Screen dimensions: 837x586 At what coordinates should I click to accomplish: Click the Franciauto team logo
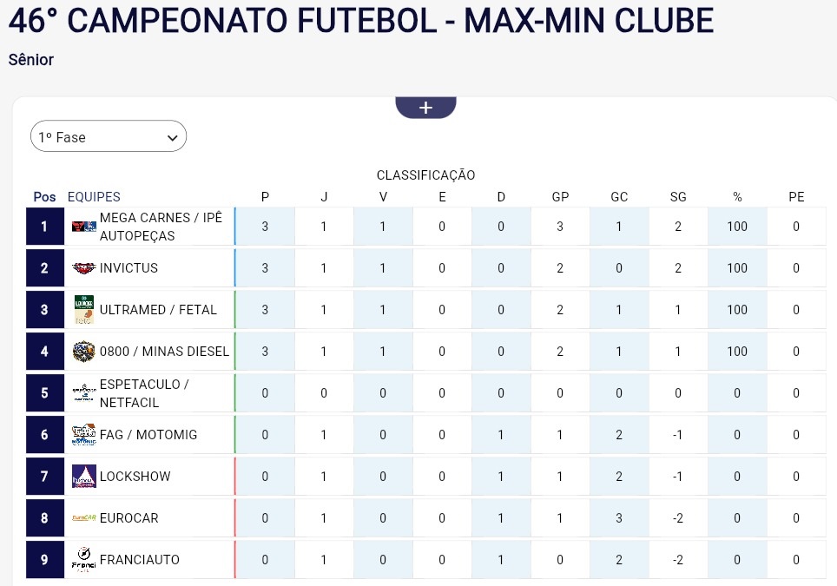pyautogui.click(x=83, y=560)
